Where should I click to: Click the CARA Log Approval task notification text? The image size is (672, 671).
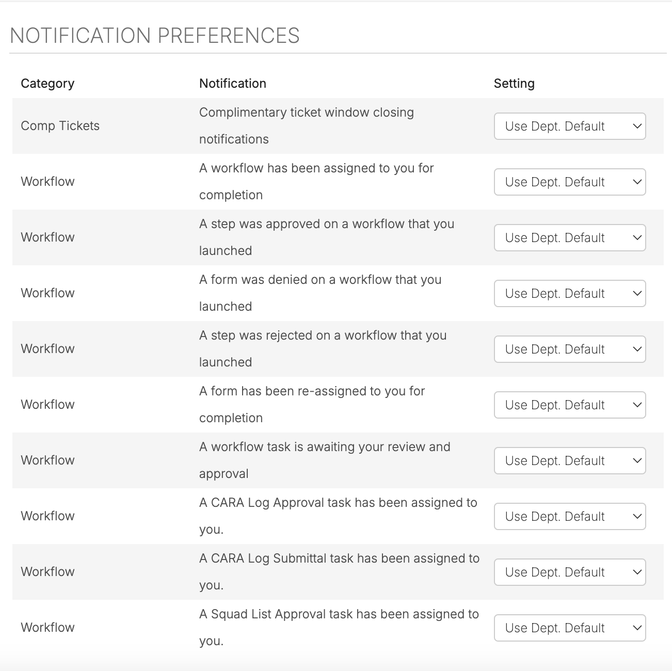pyautogui.click(x=338, y=516)
